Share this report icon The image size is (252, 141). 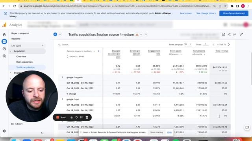[x=229, y=34]
